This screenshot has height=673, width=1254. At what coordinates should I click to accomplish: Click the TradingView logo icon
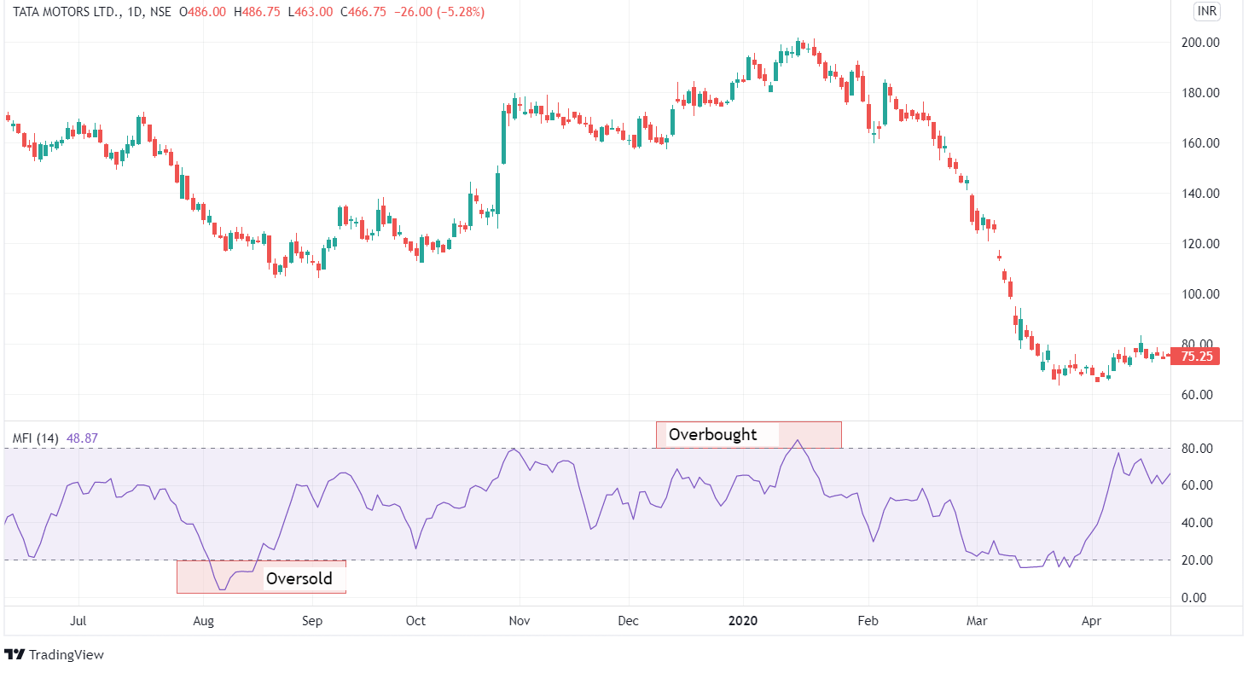(15, 655)
